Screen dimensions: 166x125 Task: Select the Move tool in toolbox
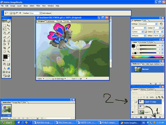coord(9,25)
